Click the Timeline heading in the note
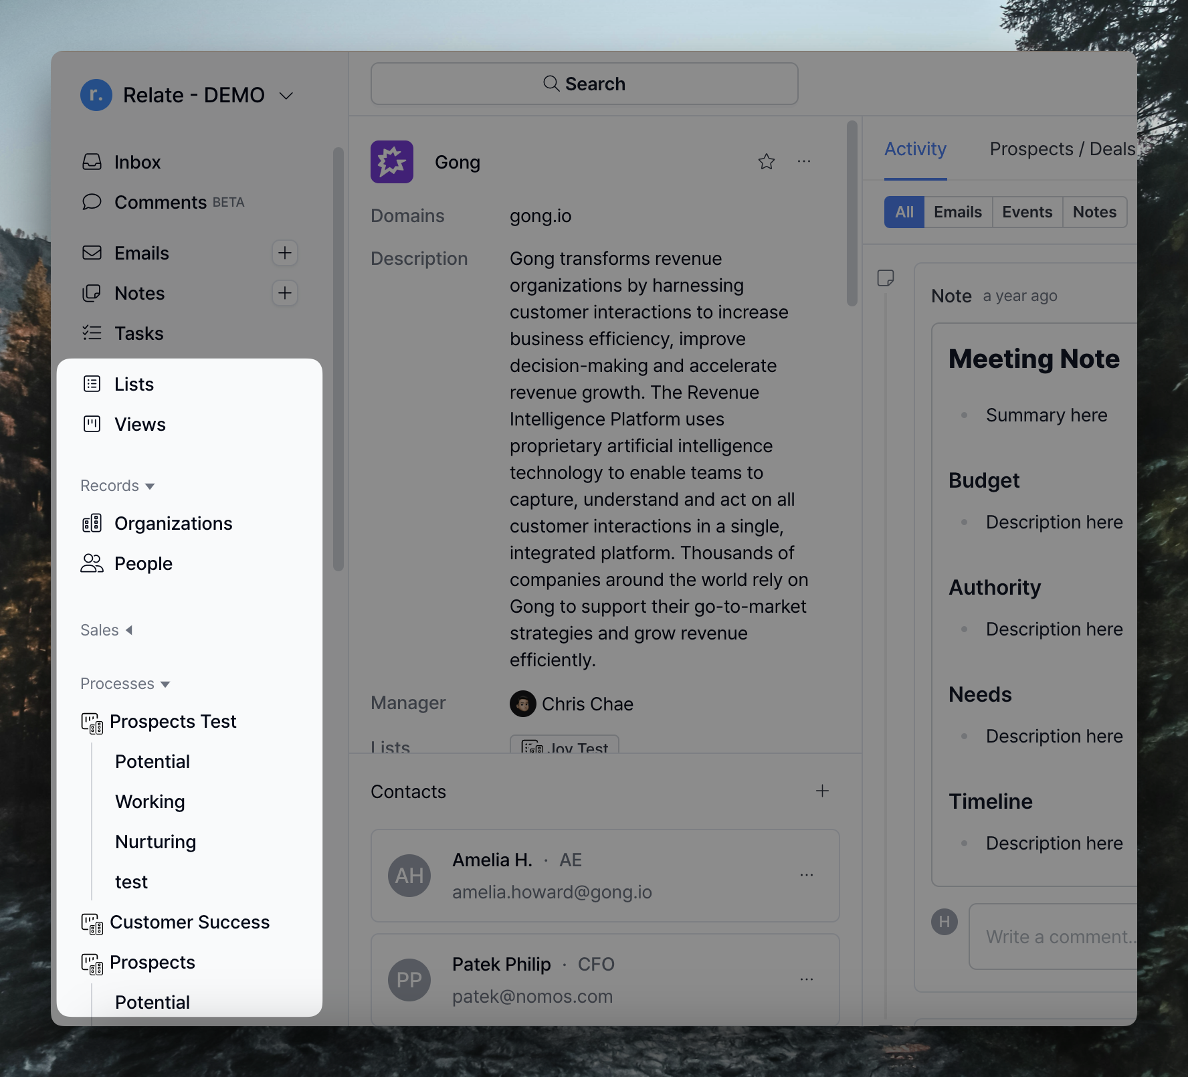 point(991,801)
